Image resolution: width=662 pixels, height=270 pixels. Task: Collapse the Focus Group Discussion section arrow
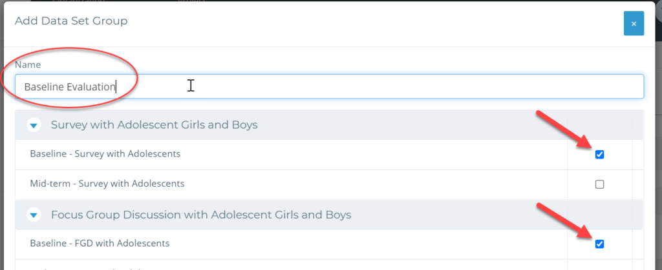pyautogui.click(x=34, y=215)
